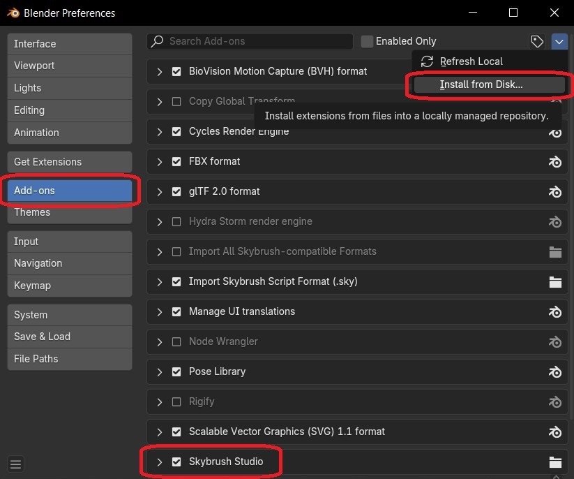Expand the Skybrush Studio add-on entry
The image size is (574, 479).
[x=159, y=462]
